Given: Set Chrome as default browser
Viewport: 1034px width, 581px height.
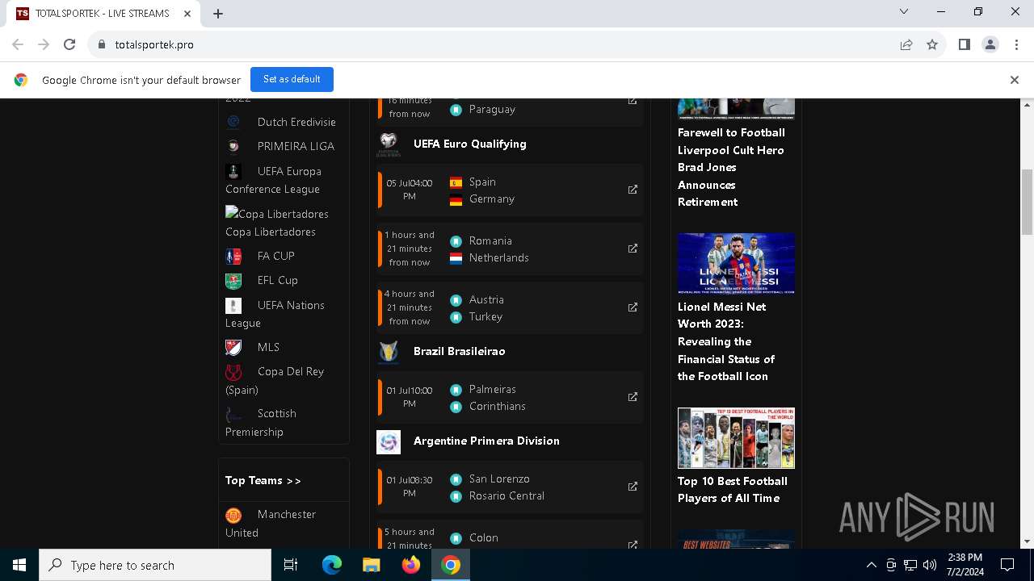Looking at the screenshot, I should click(292, 79).
